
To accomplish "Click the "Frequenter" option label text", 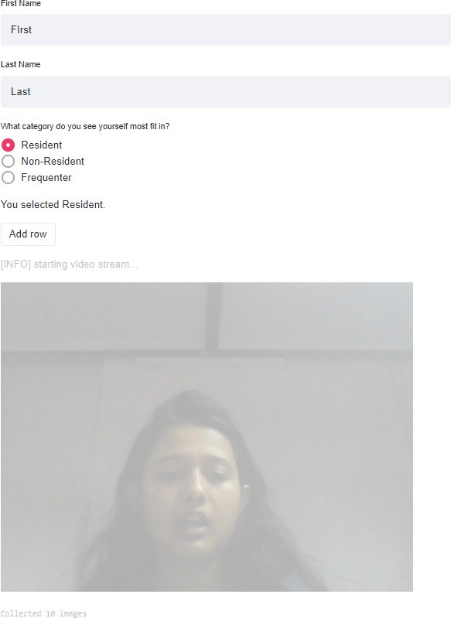I will [46, 177].
